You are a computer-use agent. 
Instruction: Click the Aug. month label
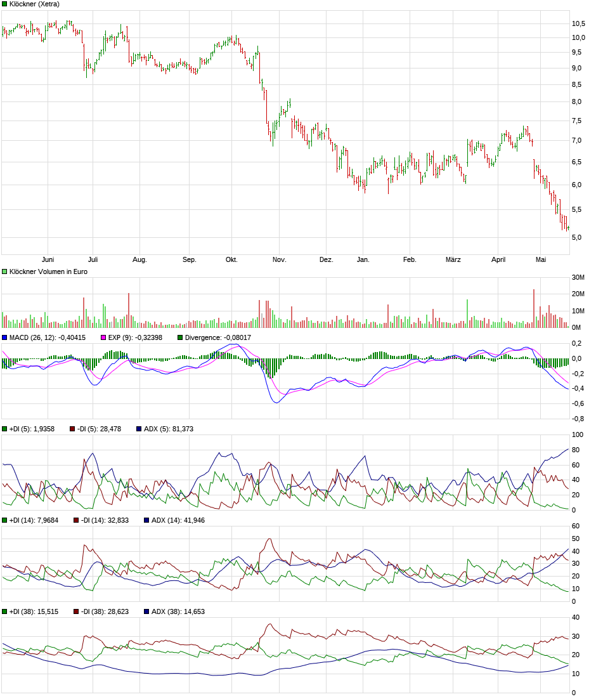pos(139,259)
